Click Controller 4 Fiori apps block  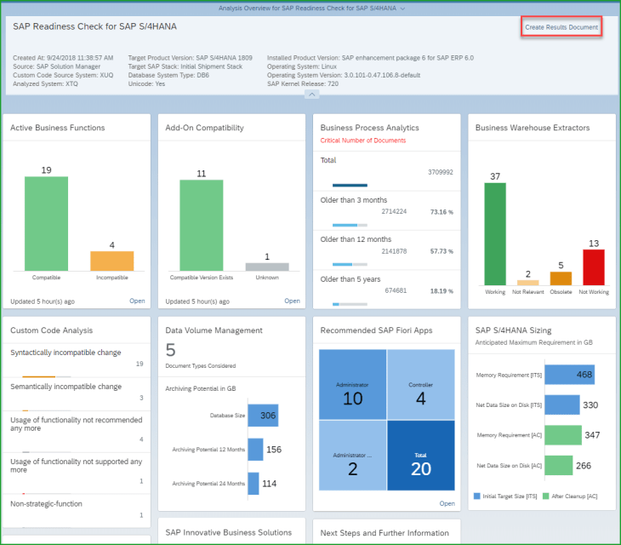421,384
